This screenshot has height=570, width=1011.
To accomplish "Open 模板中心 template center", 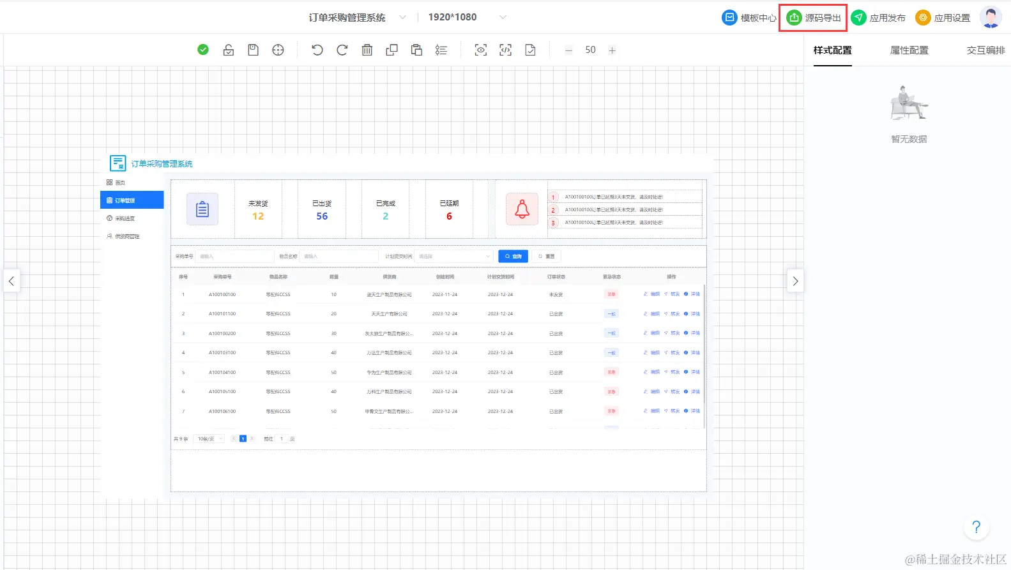I will coord(749,18).
